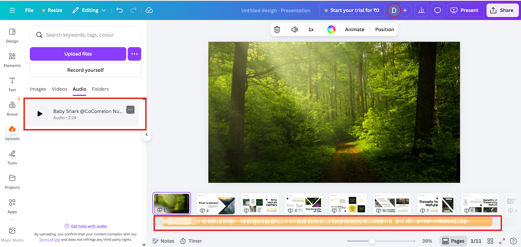Switch to the Images tab

pos(38,89)
